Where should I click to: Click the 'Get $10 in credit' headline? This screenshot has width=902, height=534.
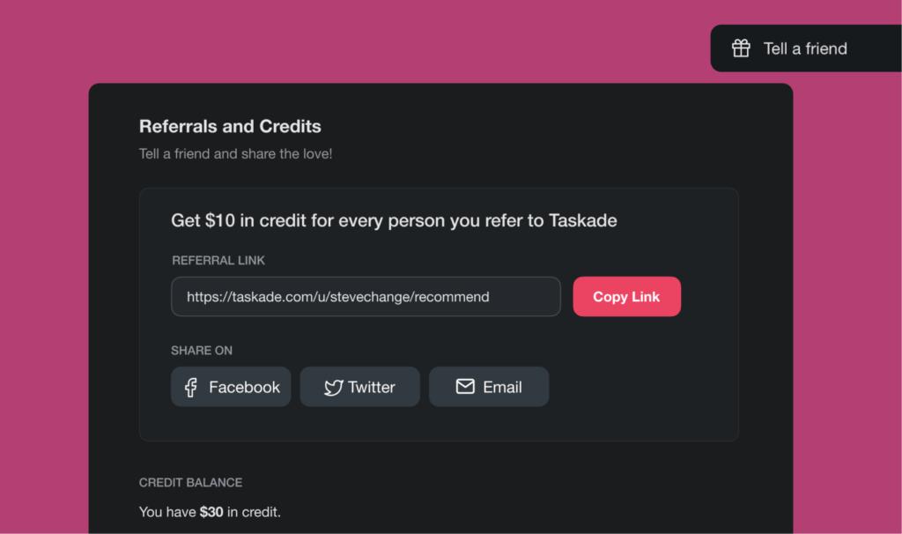pyautogui.click(x=394, y=220)
